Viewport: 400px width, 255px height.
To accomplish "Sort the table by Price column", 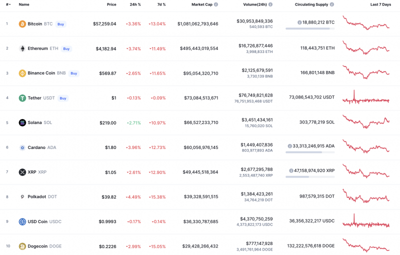I will [x=111, y=4].
